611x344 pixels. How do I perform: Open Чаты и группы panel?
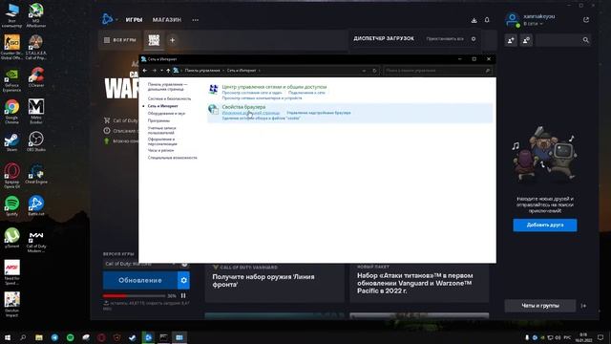[540, 306]
